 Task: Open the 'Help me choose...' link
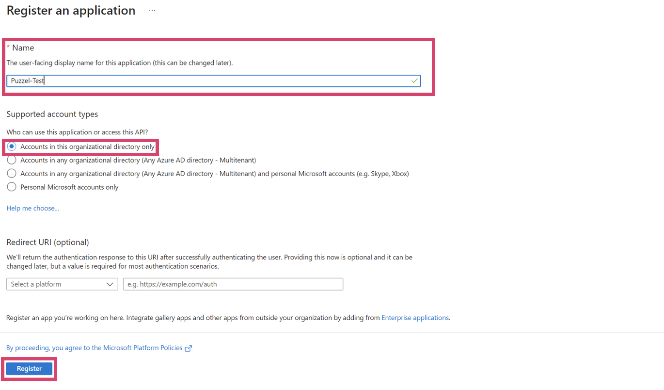click(x=32, y=208)
